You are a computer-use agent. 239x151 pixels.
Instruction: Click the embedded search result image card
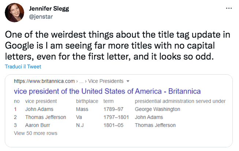pyautogui.click(x=119, y=111)
